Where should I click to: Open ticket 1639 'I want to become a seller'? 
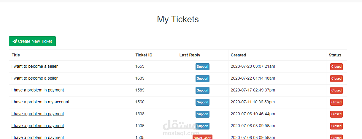[x=34, y=78]
